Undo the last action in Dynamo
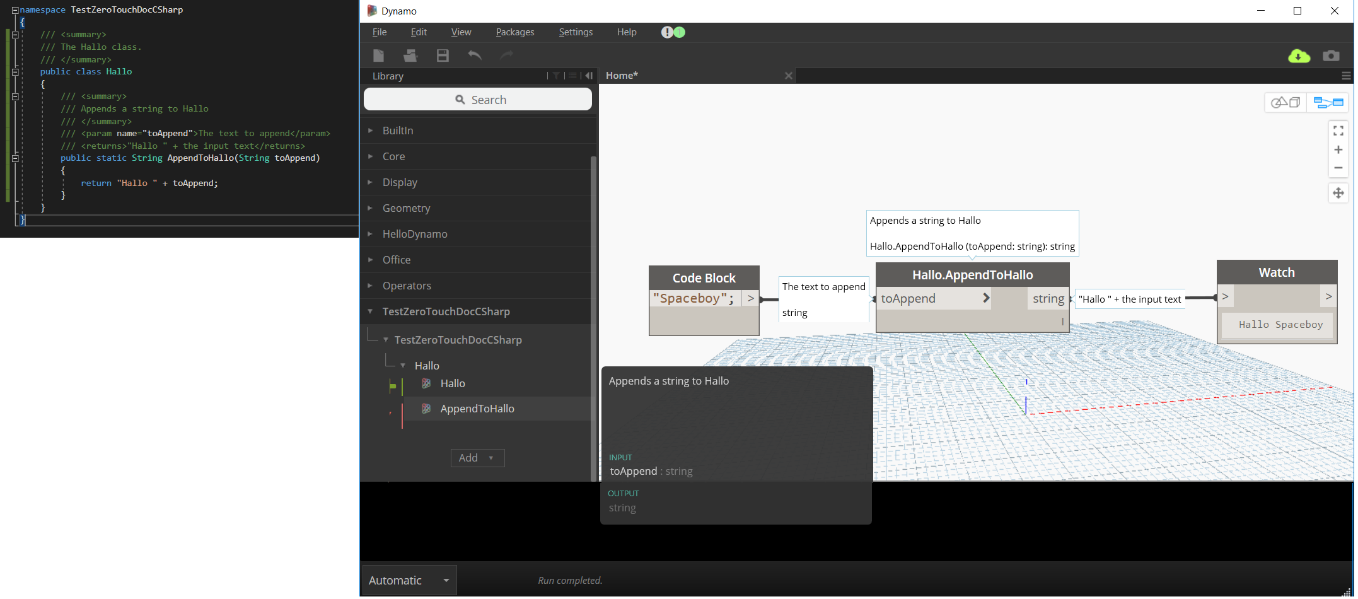The width and height of the screenshot is (1358, 599). coord(475,55)
